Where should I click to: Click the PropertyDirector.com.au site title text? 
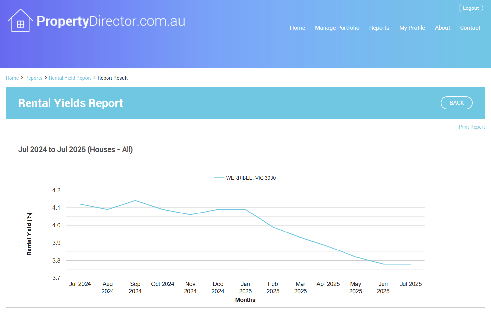pos(111,21)
